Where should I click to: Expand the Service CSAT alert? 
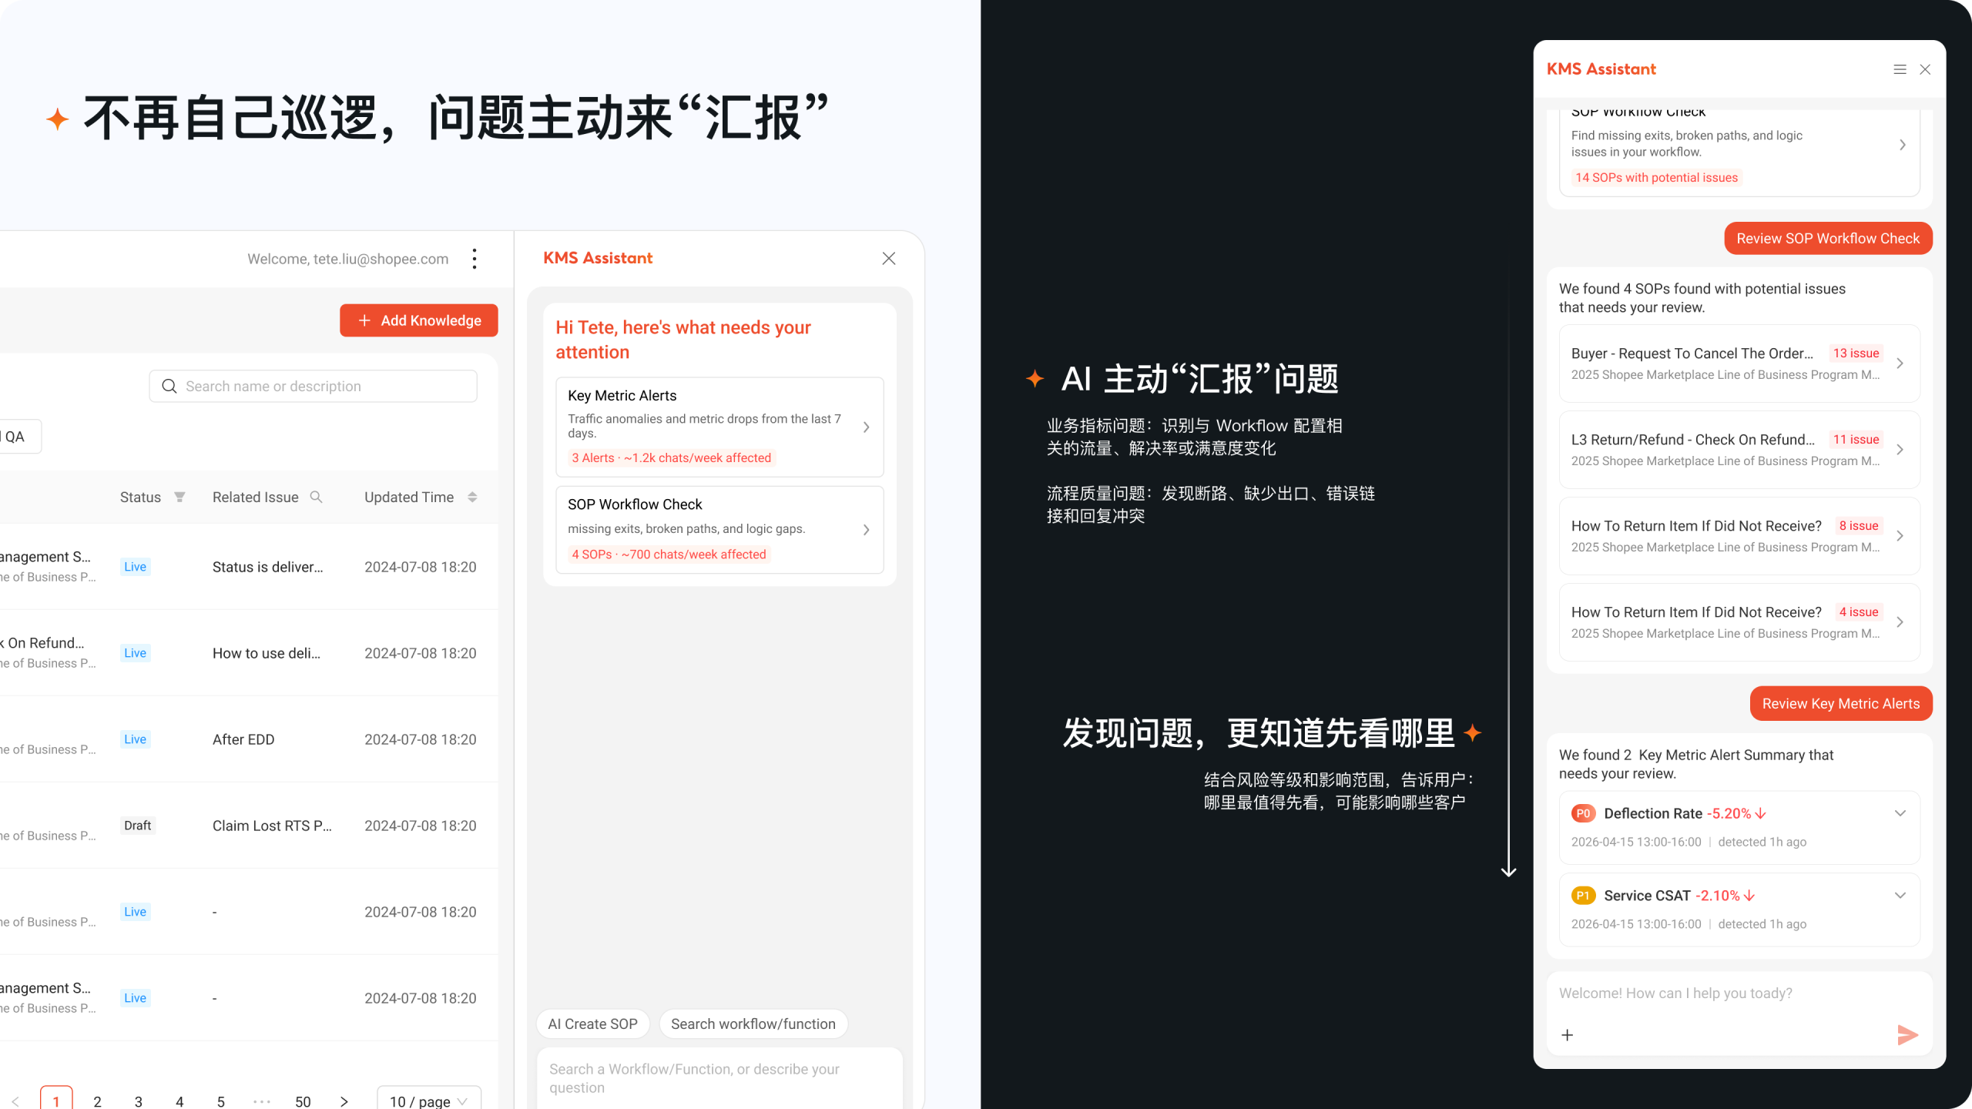[1900, 895]
